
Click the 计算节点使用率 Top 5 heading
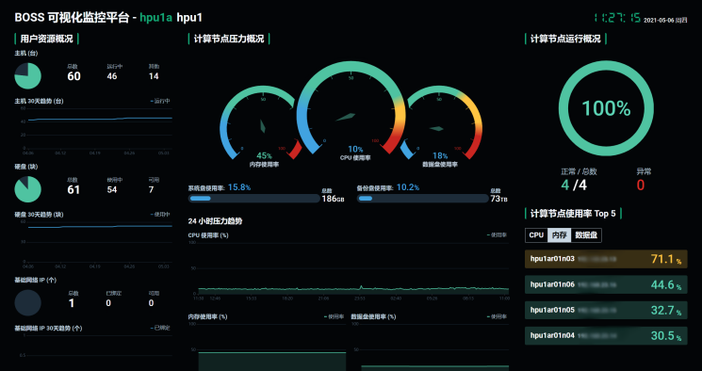click(x=573, y=214)
